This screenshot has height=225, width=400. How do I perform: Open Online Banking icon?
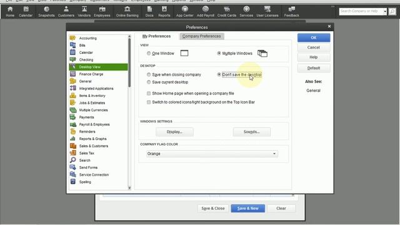click(127, 12)
